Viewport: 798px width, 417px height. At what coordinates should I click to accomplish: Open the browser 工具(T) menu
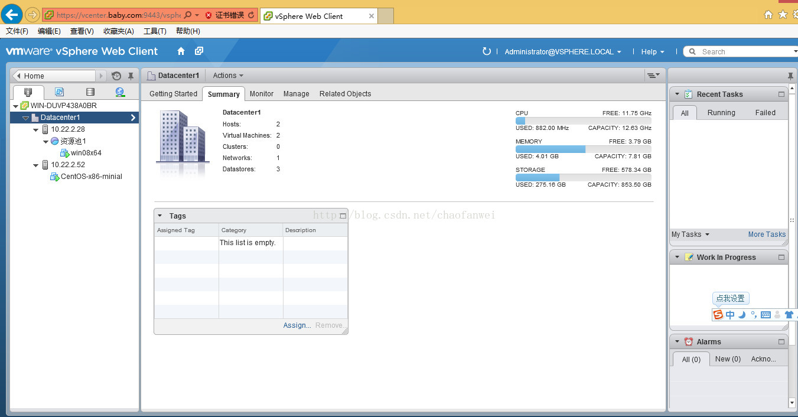[x=155, y=31]
